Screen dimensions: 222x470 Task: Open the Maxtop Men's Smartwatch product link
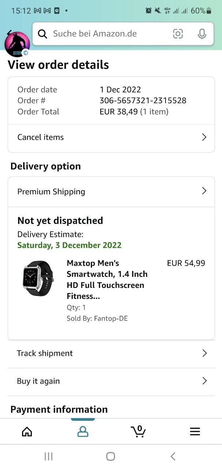click(x=107, y=279)
